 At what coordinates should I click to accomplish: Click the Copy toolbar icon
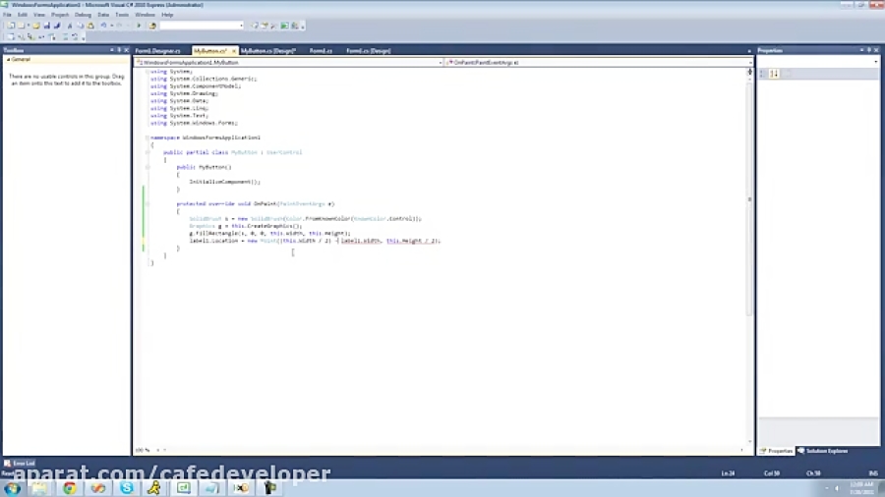(x=81, y=26)
